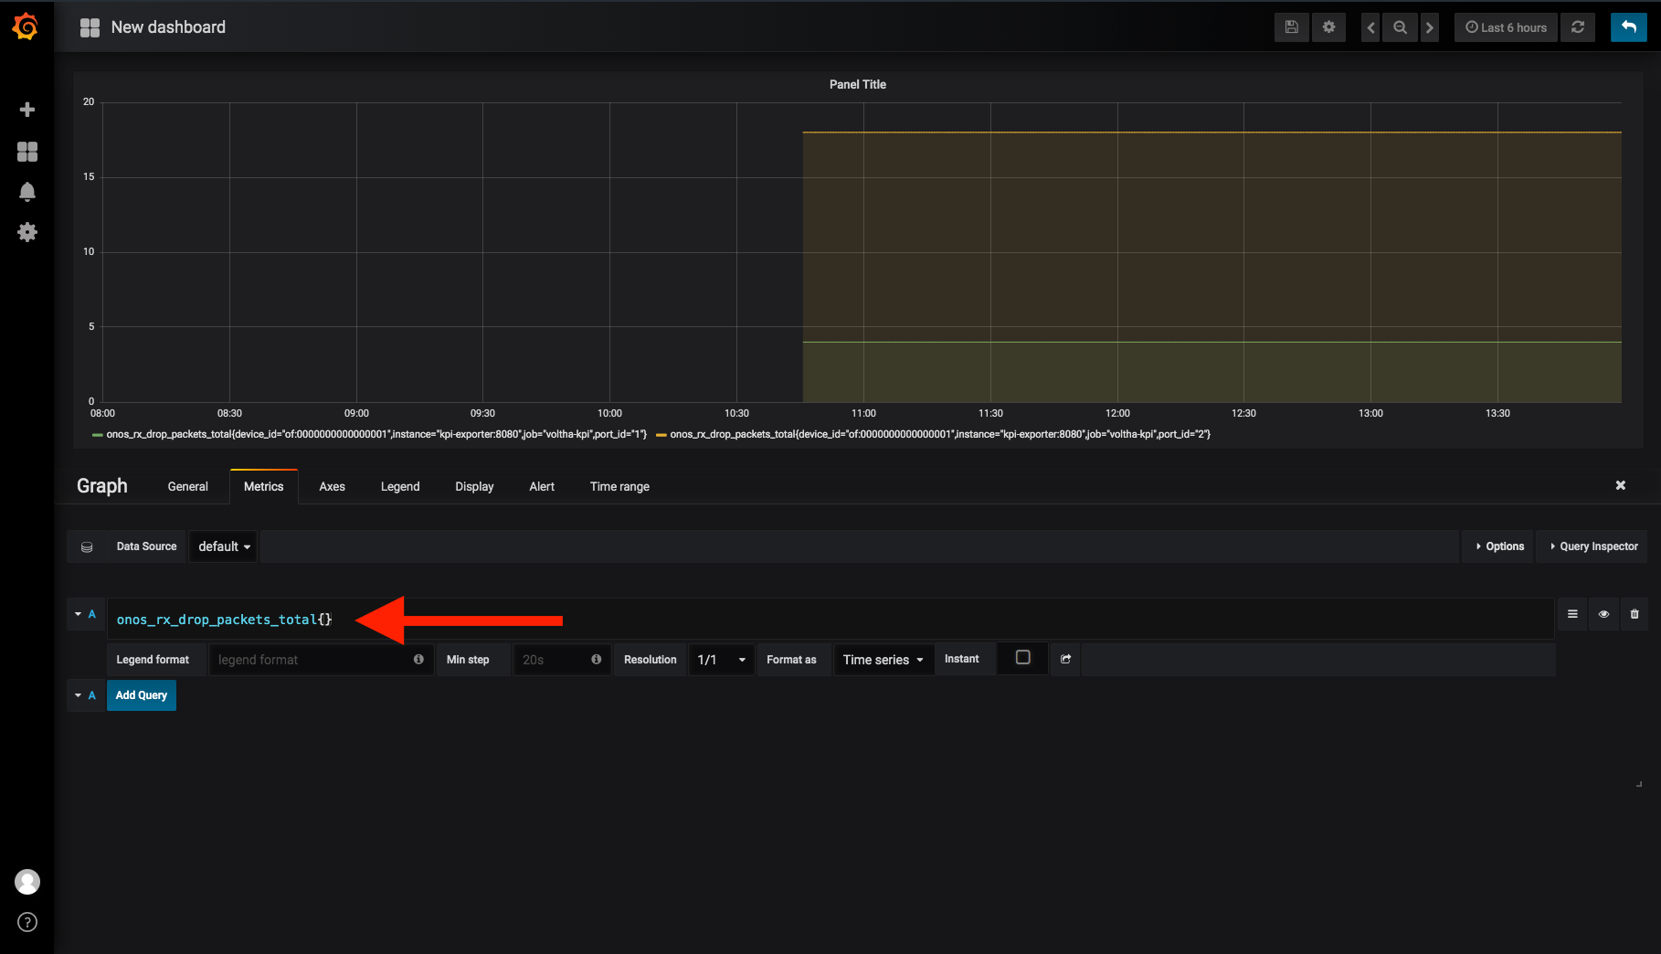Open query A hamburger menu
This screenshot has width=1661, height=954.
tap(1572, 614)
